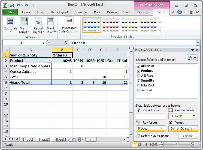203x150 pixels.
Task: Open the Grand Totals menu
Action: [24, 25]
